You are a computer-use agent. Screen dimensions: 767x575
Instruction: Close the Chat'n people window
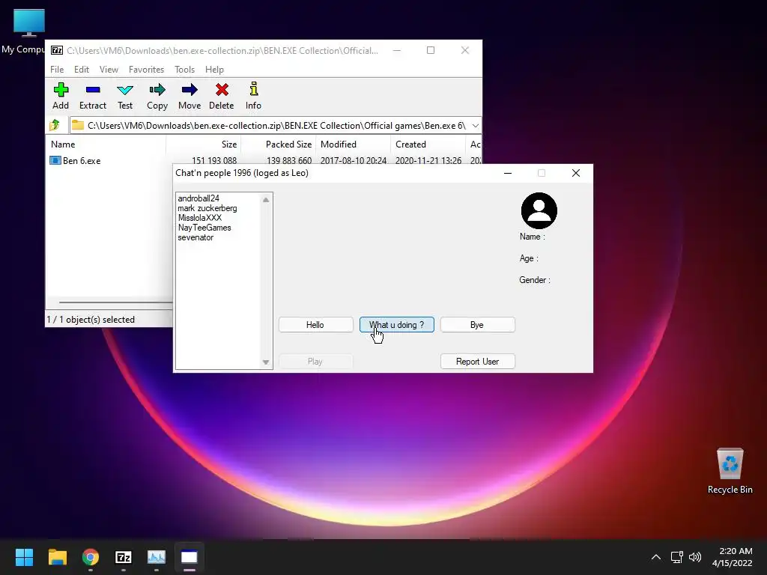(576, 173)
